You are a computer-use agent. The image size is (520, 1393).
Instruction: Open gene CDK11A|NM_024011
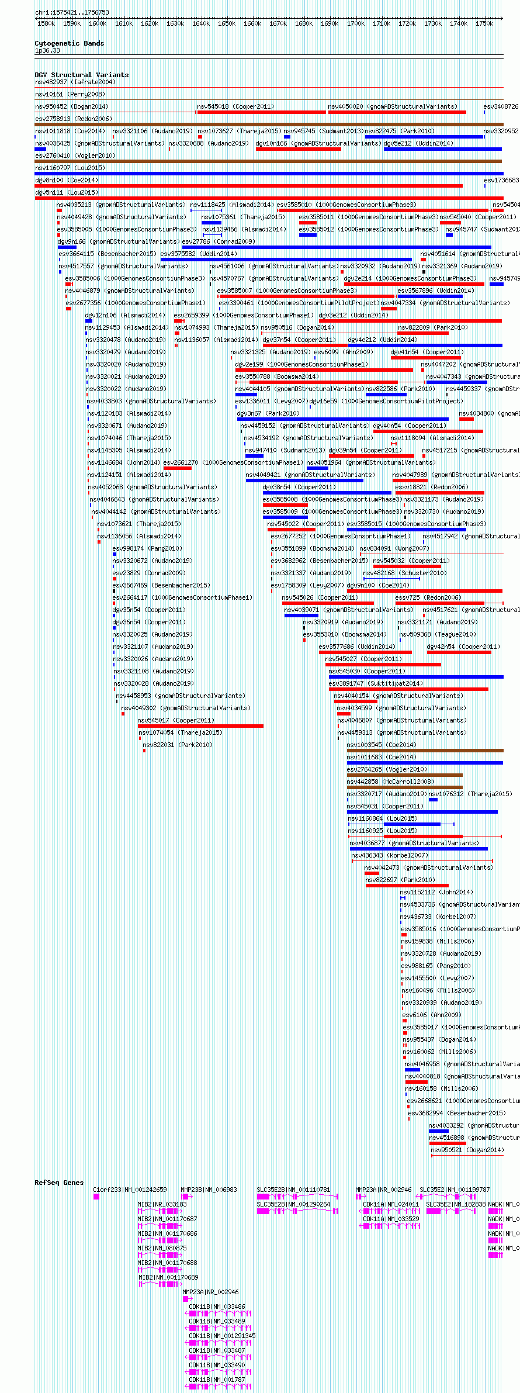[x=391, y=1204]
